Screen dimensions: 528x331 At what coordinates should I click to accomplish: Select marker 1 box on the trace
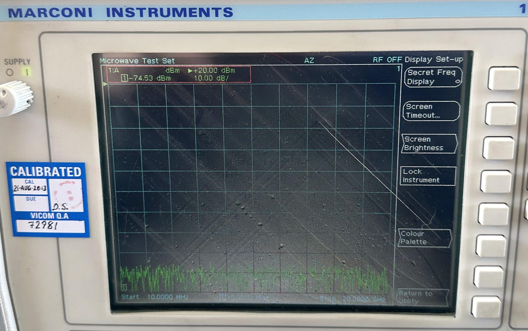point(124,286)
